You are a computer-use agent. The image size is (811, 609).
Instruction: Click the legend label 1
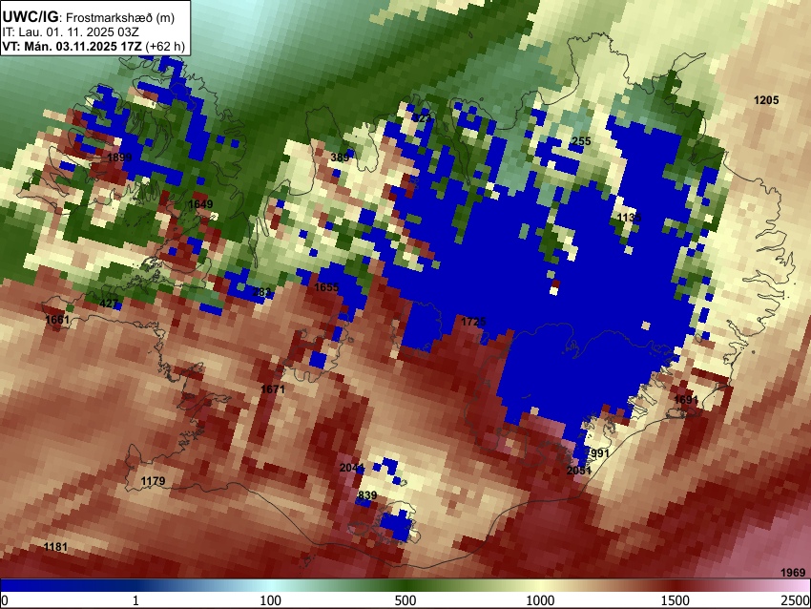click(x=135, y=600)
